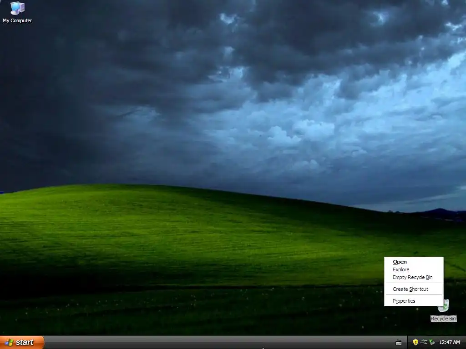Click the green arrow tray icon

(x=432, y=342)
